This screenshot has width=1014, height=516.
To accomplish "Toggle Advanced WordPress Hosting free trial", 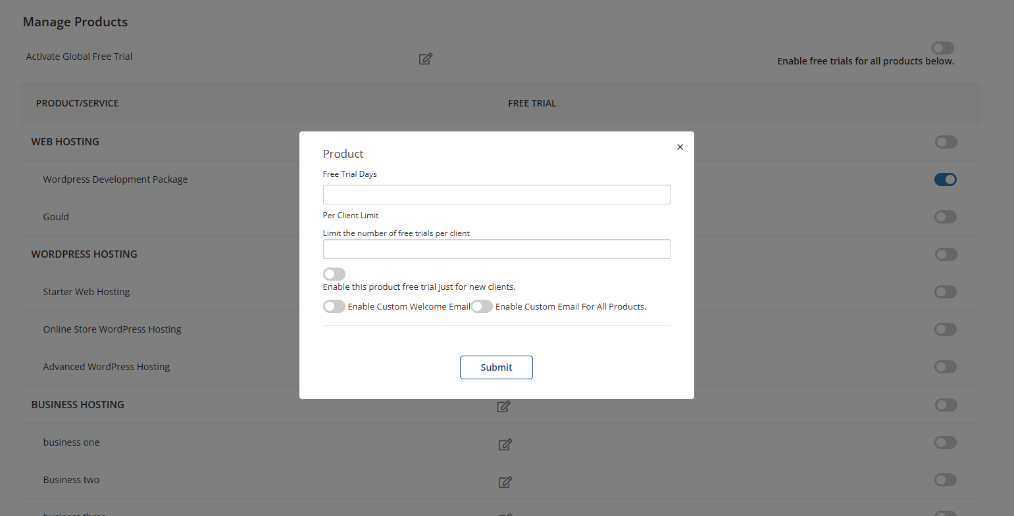I will coord(945,367).
